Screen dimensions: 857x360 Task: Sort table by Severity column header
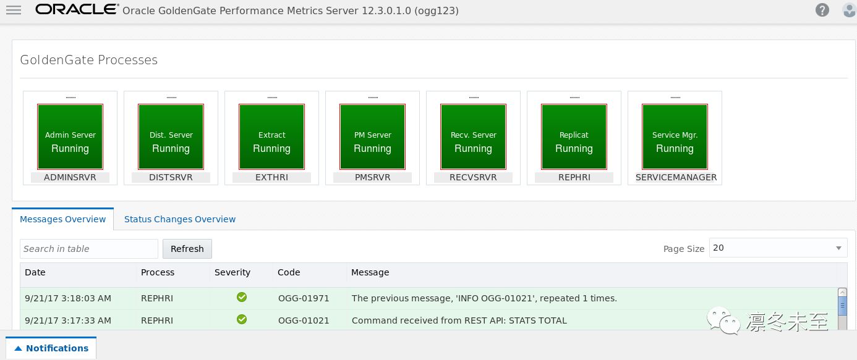232,272
